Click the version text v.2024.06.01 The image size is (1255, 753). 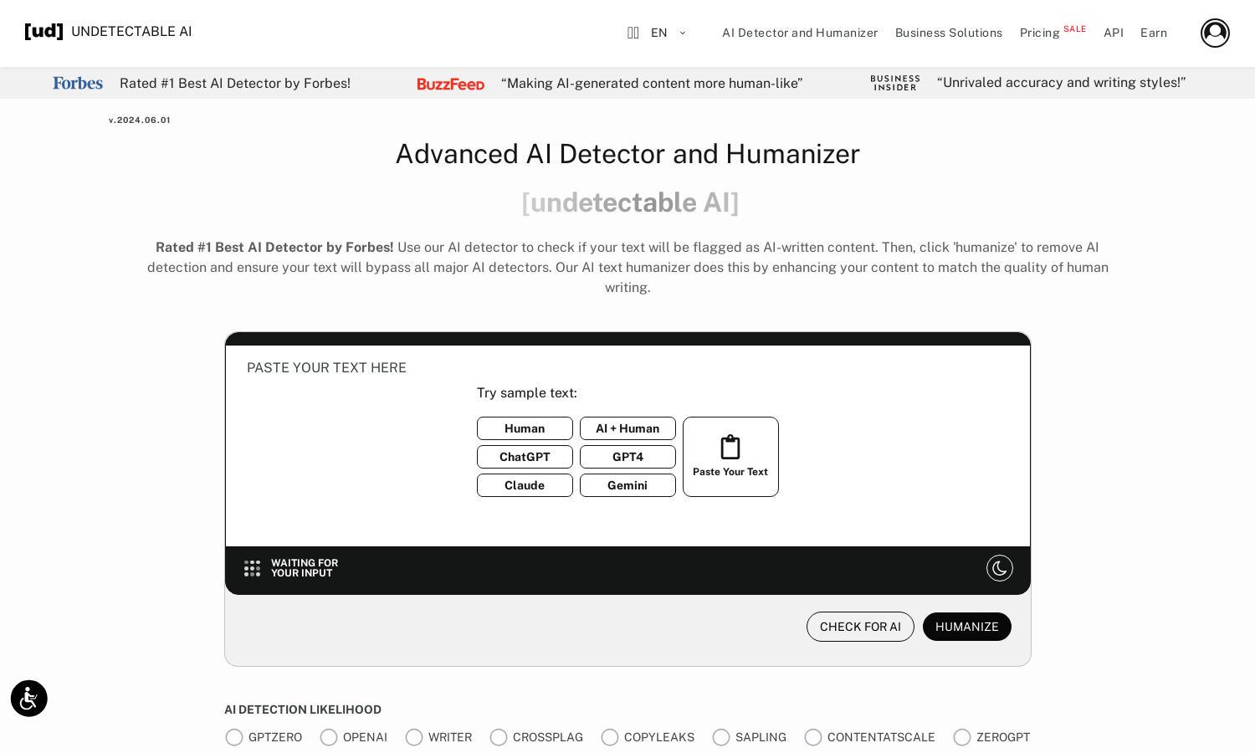coord(140,120)
